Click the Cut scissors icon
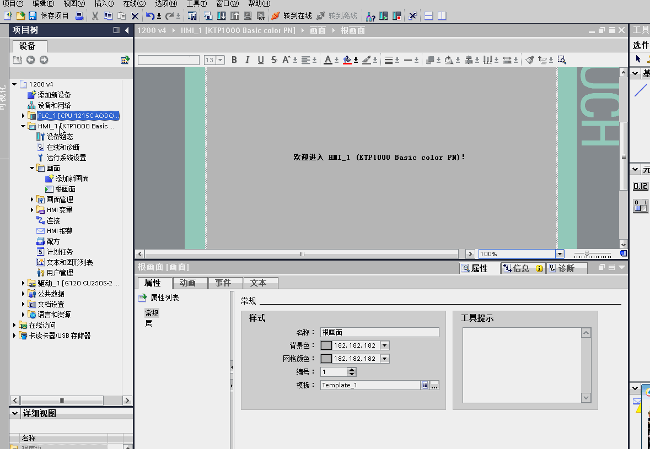Image resolution: width=650 pixels, height=449 pixels. (x=95, y=16)
